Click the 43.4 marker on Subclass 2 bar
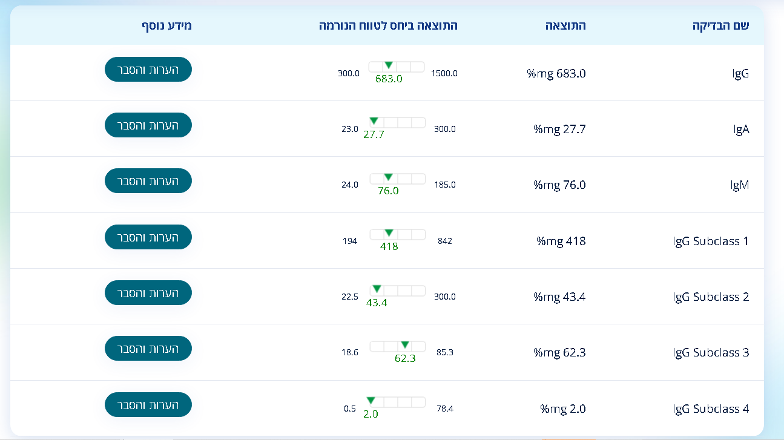This screenshot has width=784, height=440. pos(377,288)
